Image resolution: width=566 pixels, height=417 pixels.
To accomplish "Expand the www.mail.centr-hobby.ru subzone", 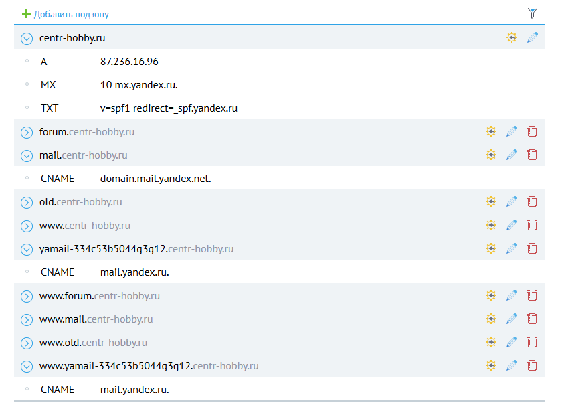I will 27,320.
